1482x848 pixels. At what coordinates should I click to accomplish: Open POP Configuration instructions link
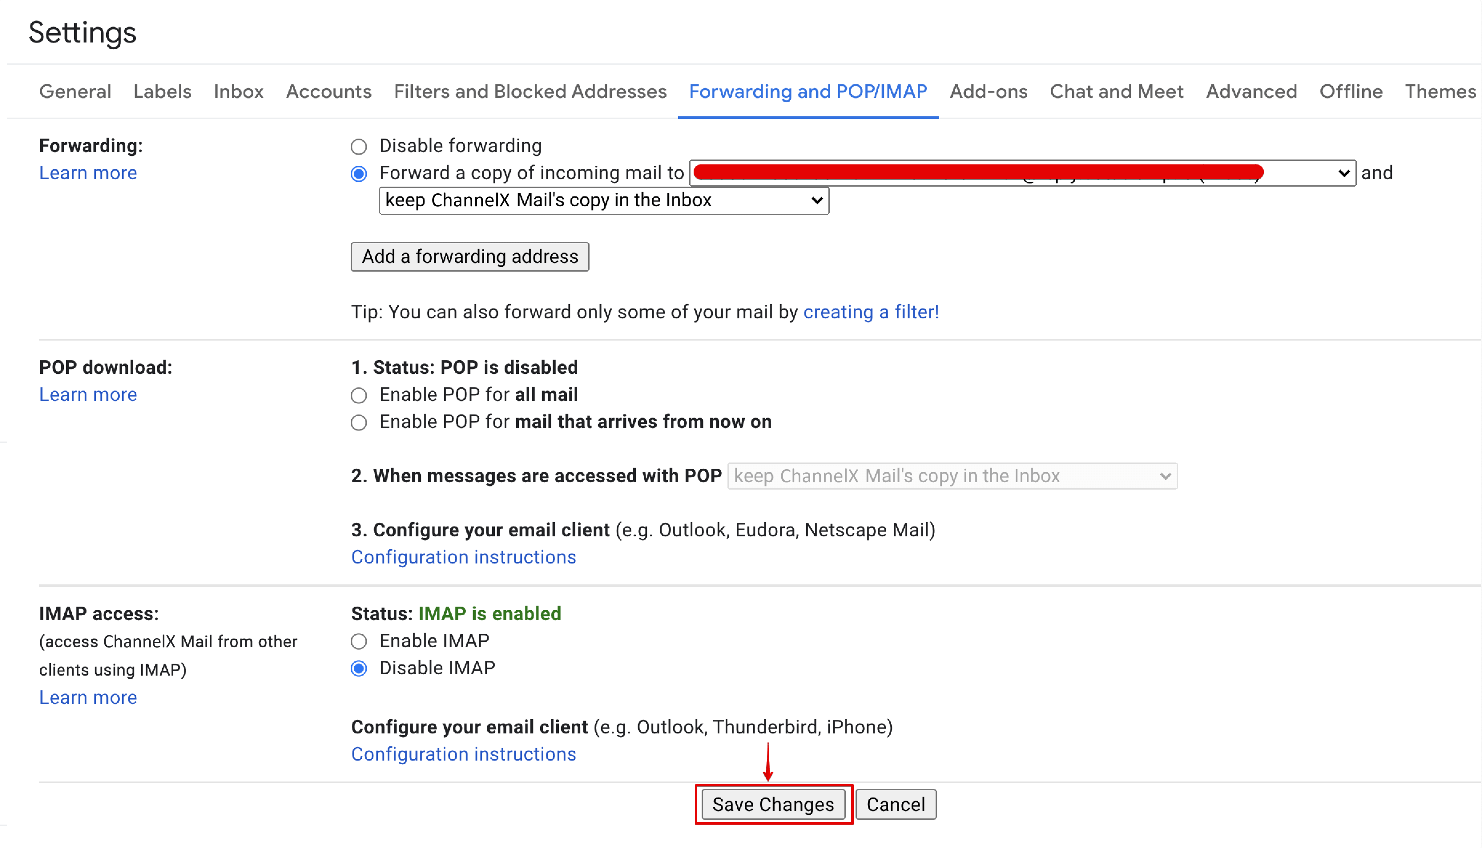click(x=464, y=557)
